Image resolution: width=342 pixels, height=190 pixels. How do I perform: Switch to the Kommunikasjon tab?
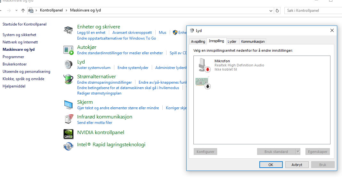pos(253,42)
